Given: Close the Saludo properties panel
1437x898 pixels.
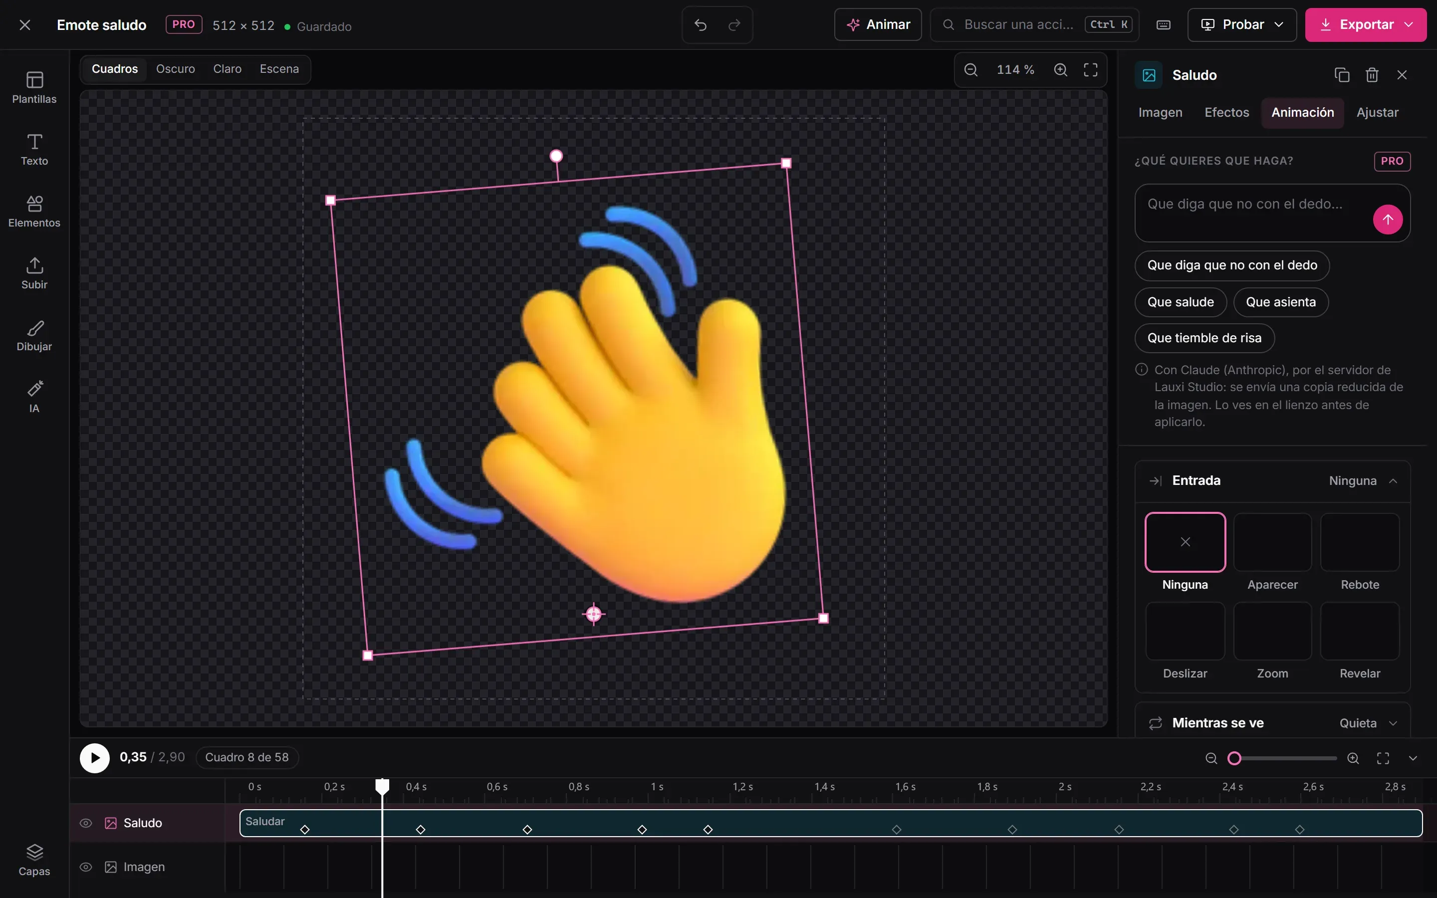Looking at the screenshot, I should click(1402, 75).
